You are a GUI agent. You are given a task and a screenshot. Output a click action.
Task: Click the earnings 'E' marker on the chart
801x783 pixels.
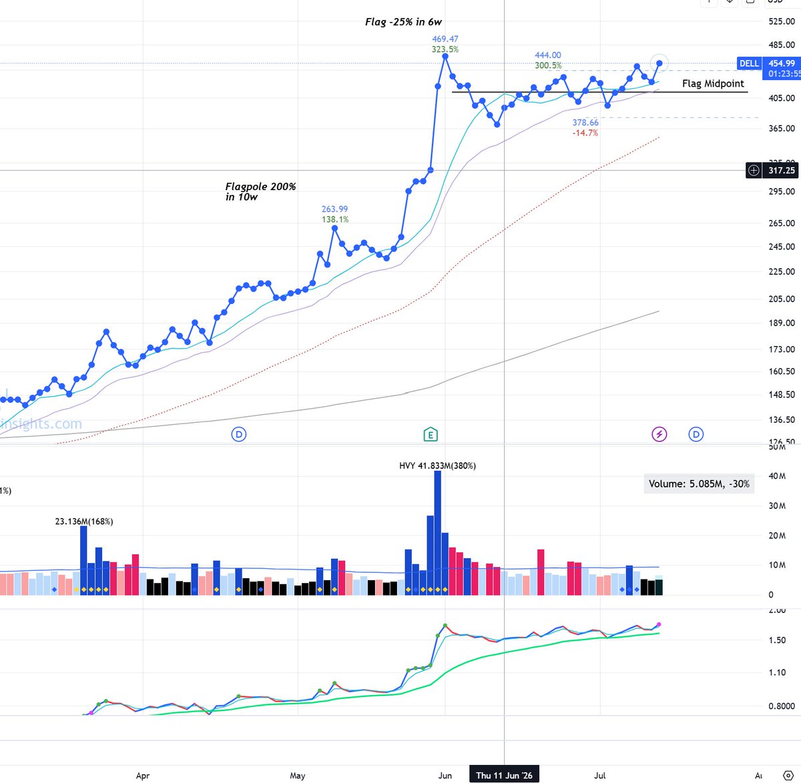coord(431,434)
